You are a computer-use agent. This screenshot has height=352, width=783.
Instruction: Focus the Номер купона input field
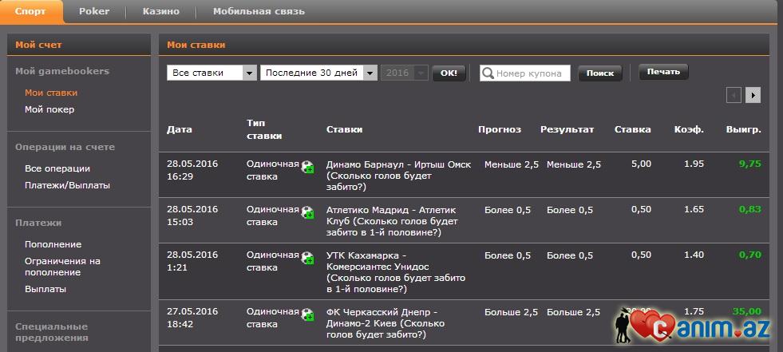click(531, 73)
